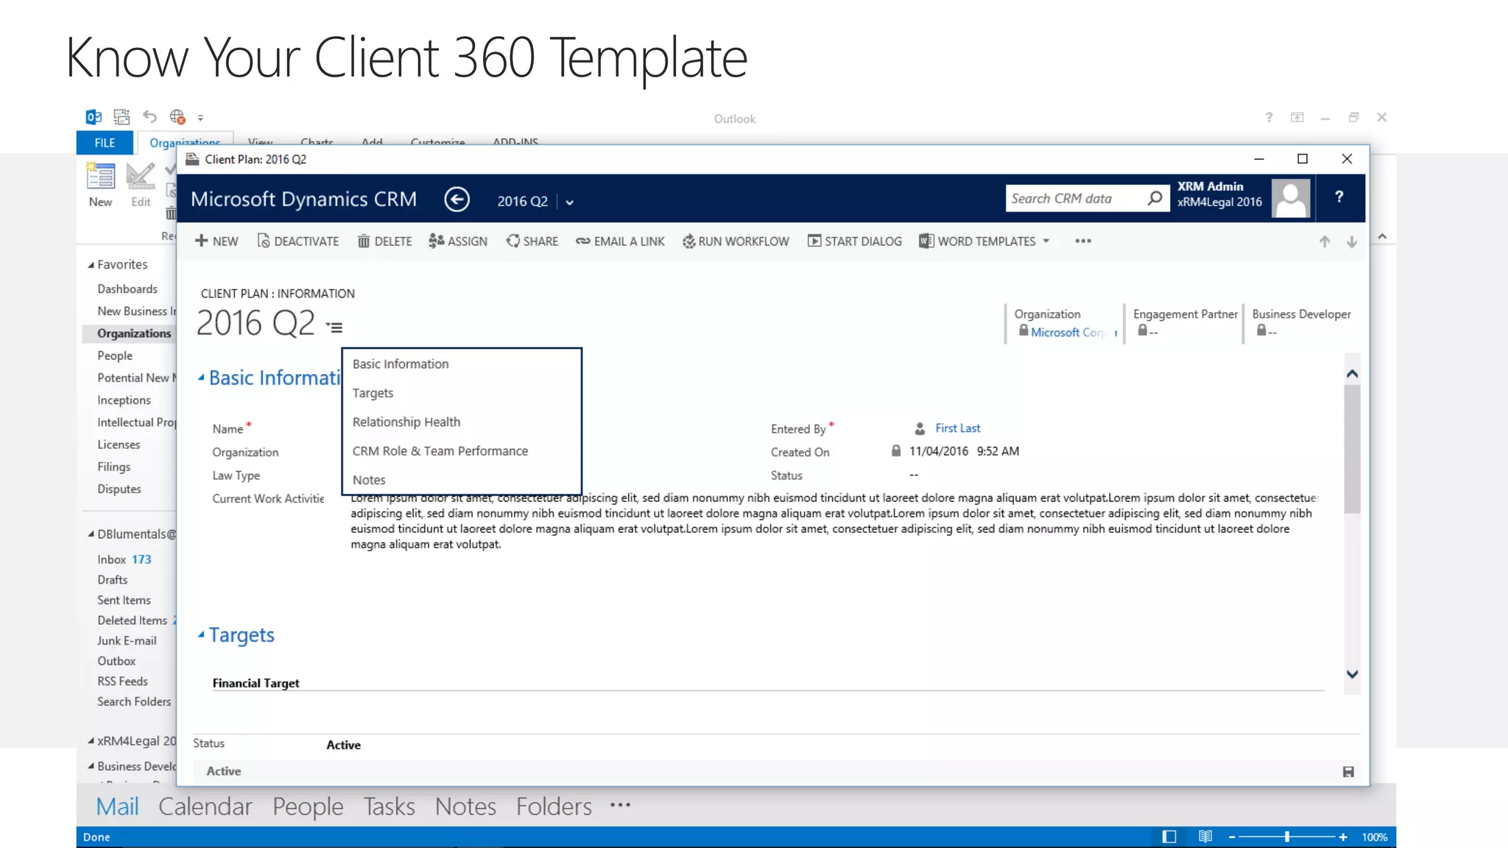
Task: Select Relationship Health from section menu
Action: pyautogui.click(x=406, y=422)
